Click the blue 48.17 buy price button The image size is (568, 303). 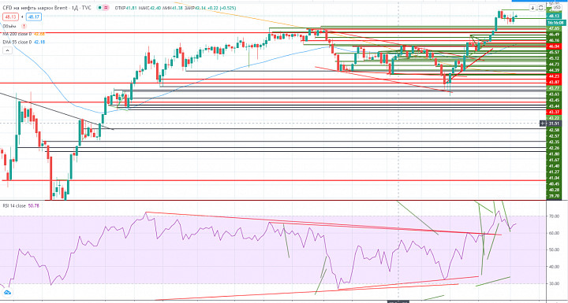[33, 17]
